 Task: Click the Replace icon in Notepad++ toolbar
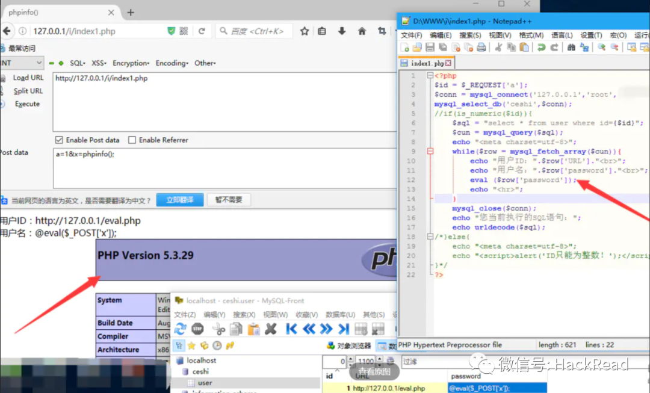(x=584, y=48)
